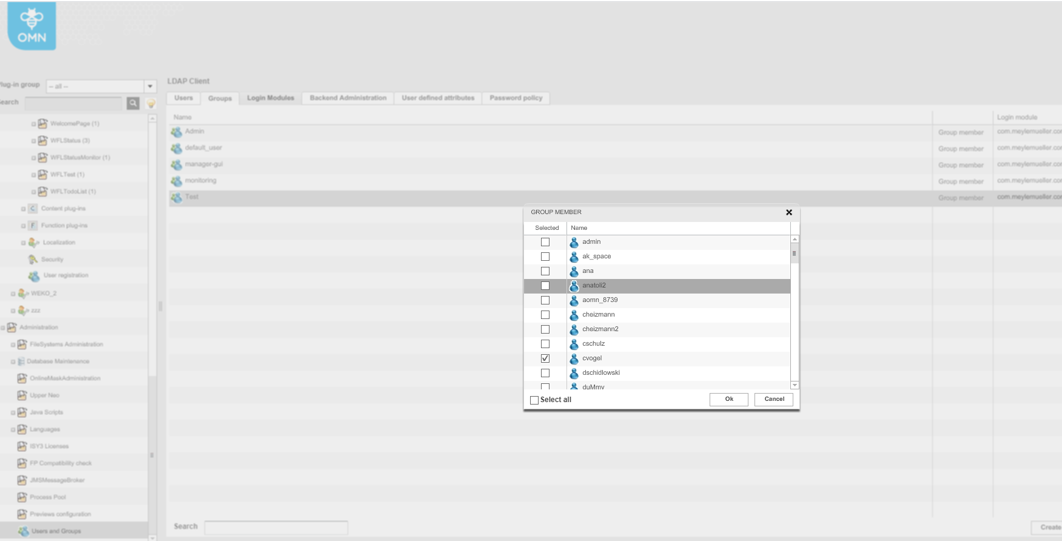This screenshot has width=1062, height=541.
Task: Click the member list scroll-down arrow
Action: coord(795,386)
